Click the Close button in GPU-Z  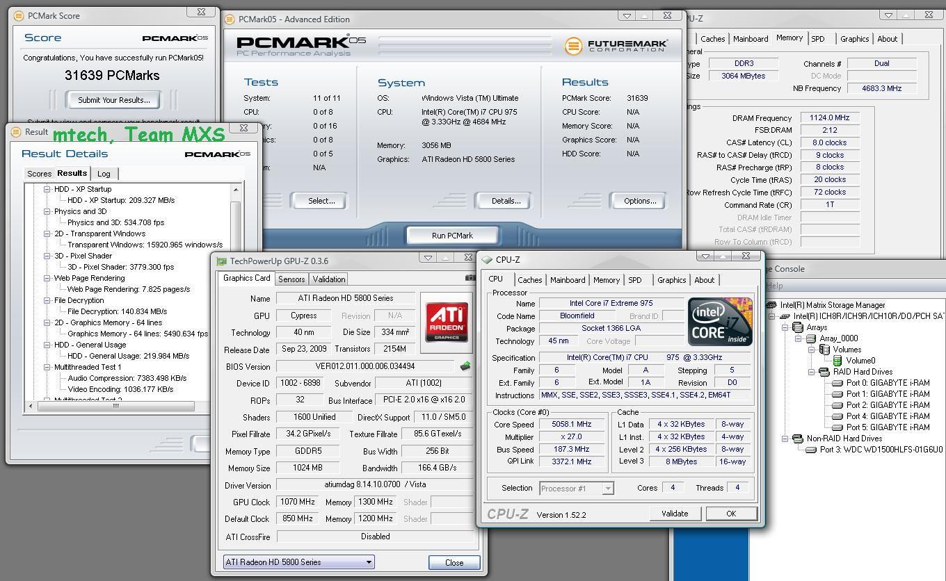coord(454,563)
